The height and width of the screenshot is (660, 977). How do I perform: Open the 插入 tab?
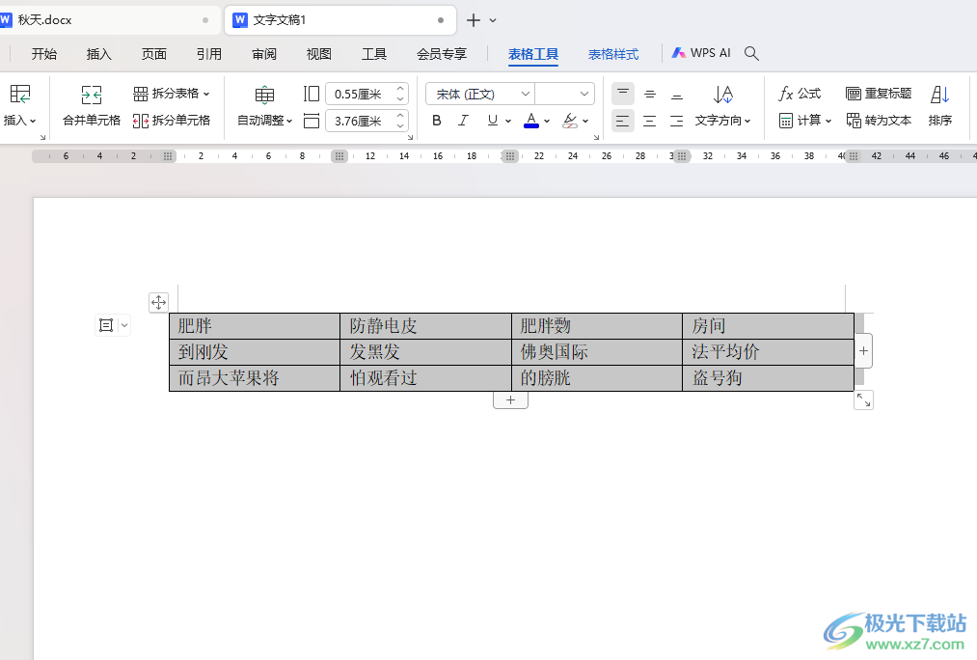[x=99, y=54]
